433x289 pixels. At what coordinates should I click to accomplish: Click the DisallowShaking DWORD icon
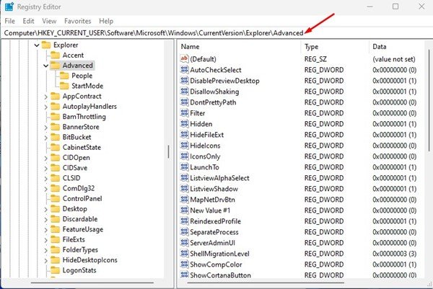pos(184,92)
